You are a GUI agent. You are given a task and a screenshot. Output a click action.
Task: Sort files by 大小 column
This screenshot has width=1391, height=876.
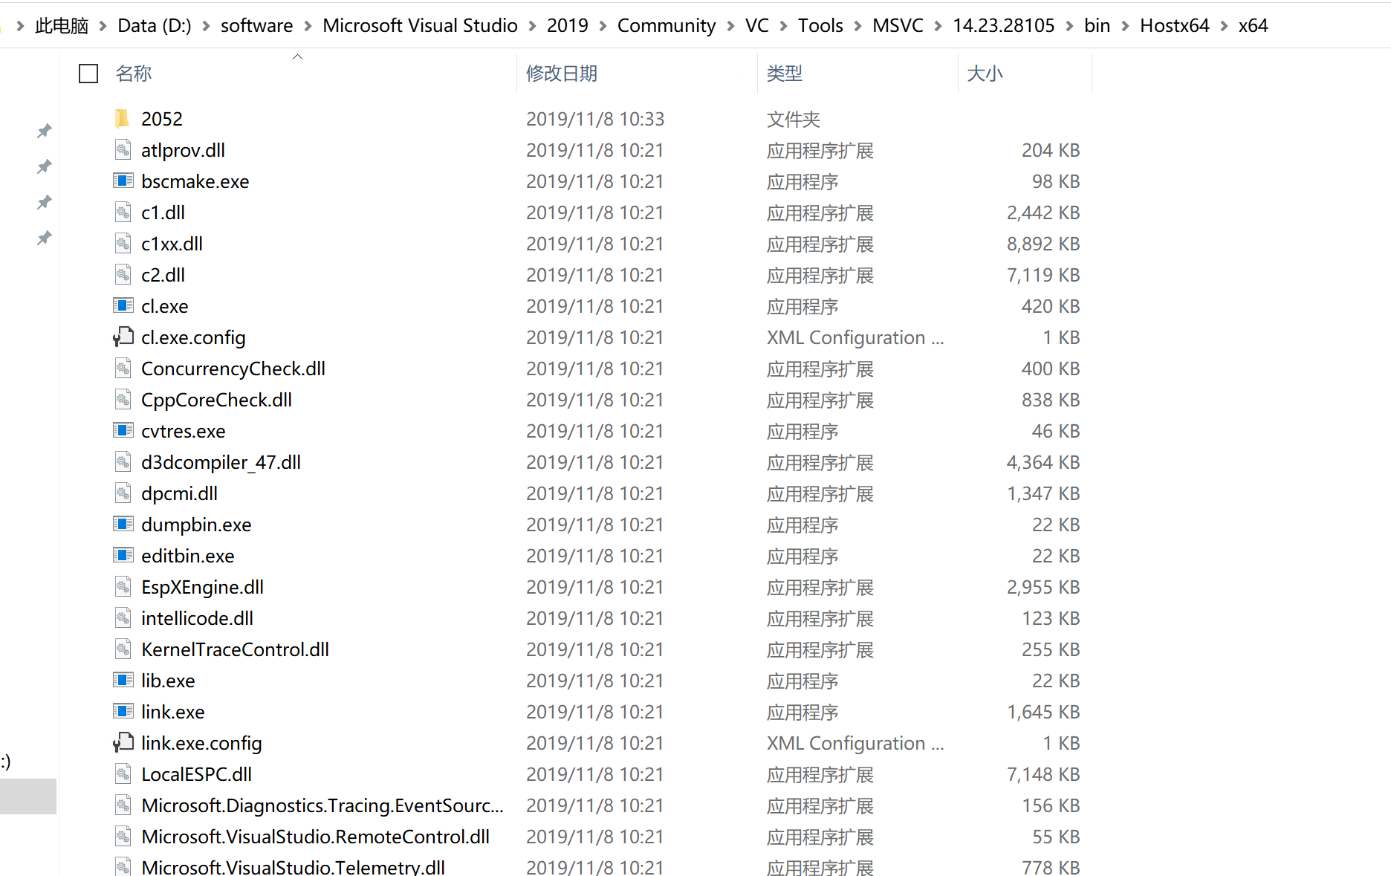point(985,73)
